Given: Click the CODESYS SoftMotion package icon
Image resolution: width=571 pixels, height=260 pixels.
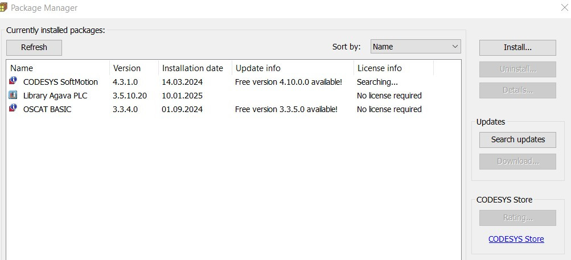Looking at the screenshot, I should 13,81.
